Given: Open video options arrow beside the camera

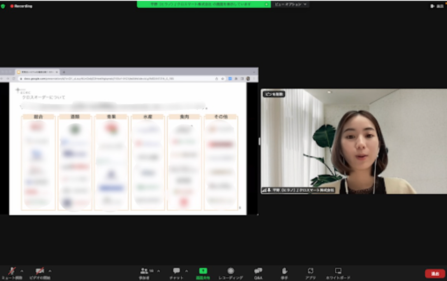Looking at the screenshot, I should 50,271.
